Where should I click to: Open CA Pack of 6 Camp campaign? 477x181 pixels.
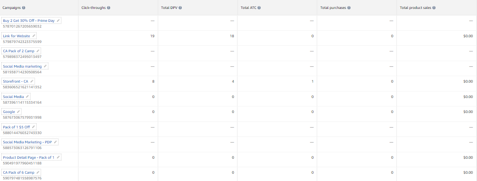(x=19, y=172)
